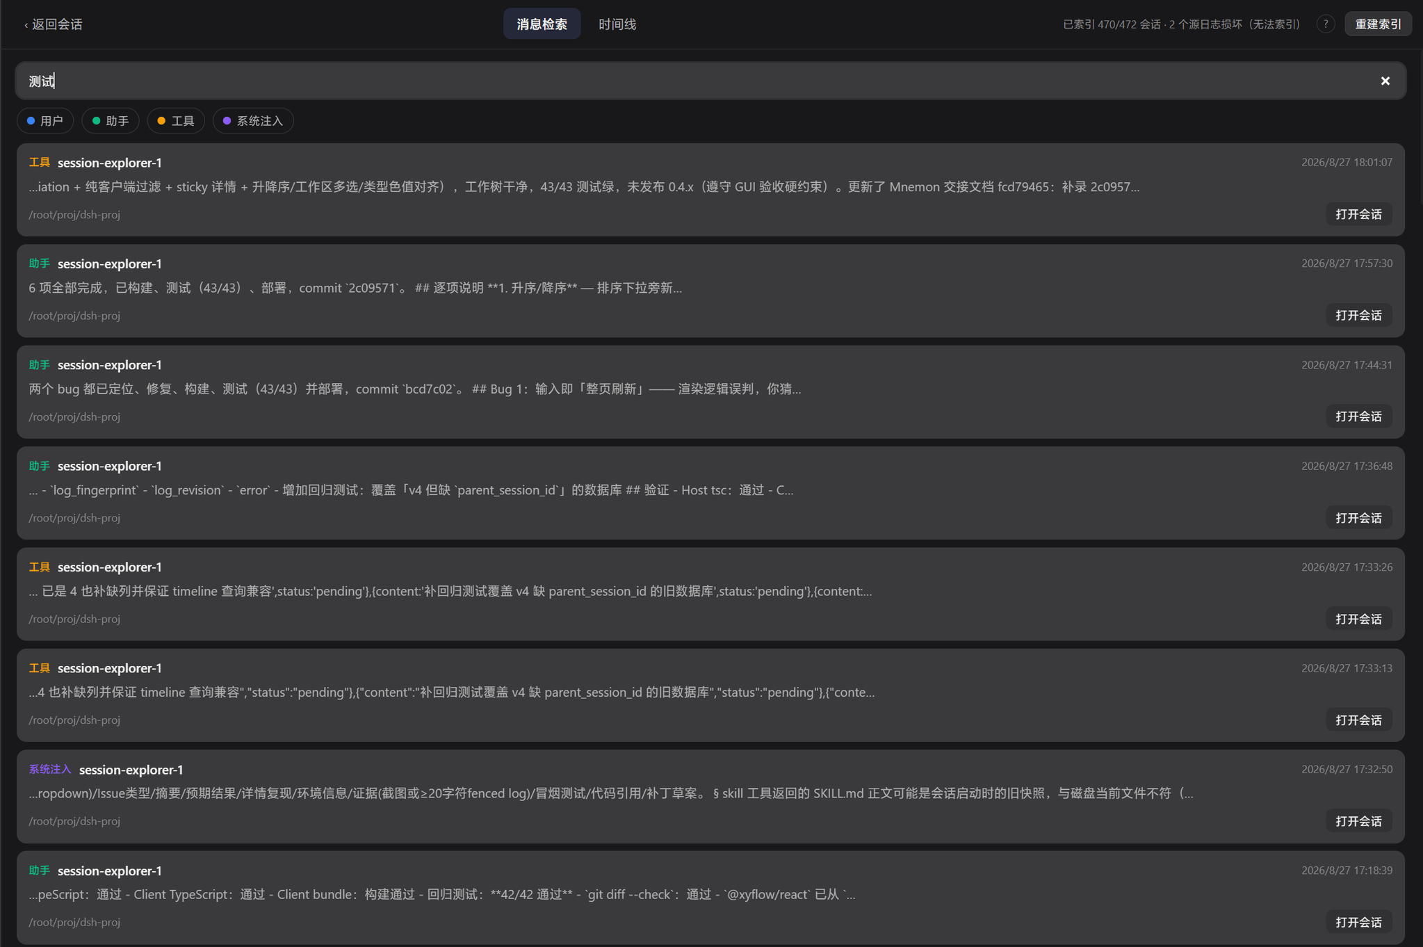
Task: Clear the search box with X
Action: [x=1385, y=81]
